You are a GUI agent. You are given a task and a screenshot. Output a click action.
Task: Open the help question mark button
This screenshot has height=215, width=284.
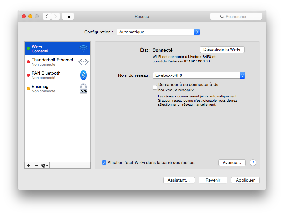click(253, 163)
